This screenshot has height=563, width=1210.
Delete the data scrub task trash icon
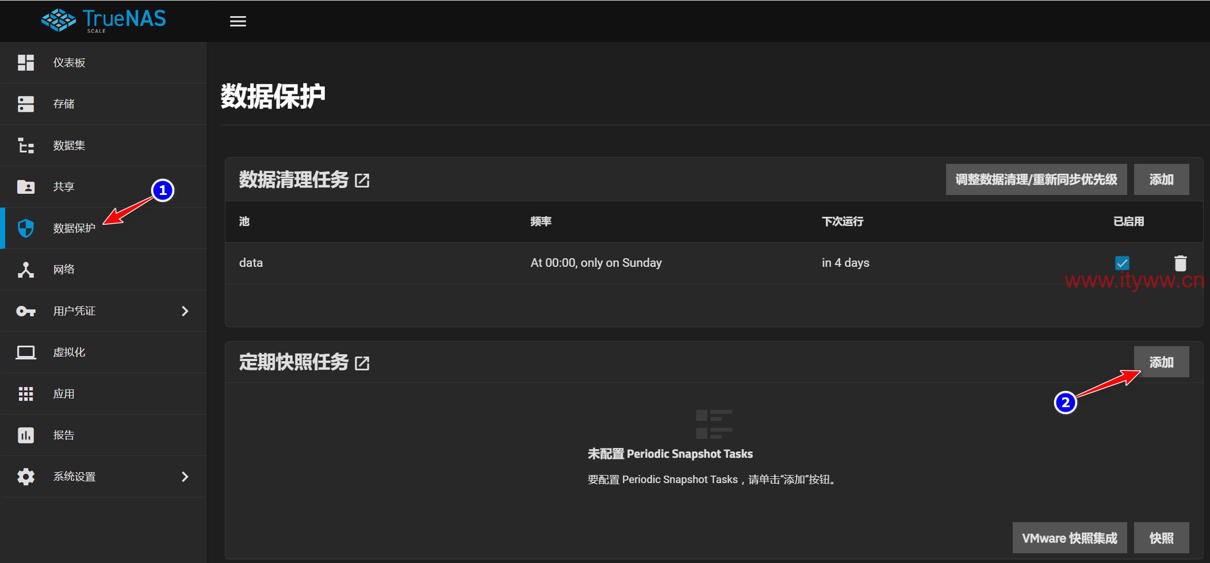coord(1180,263)
